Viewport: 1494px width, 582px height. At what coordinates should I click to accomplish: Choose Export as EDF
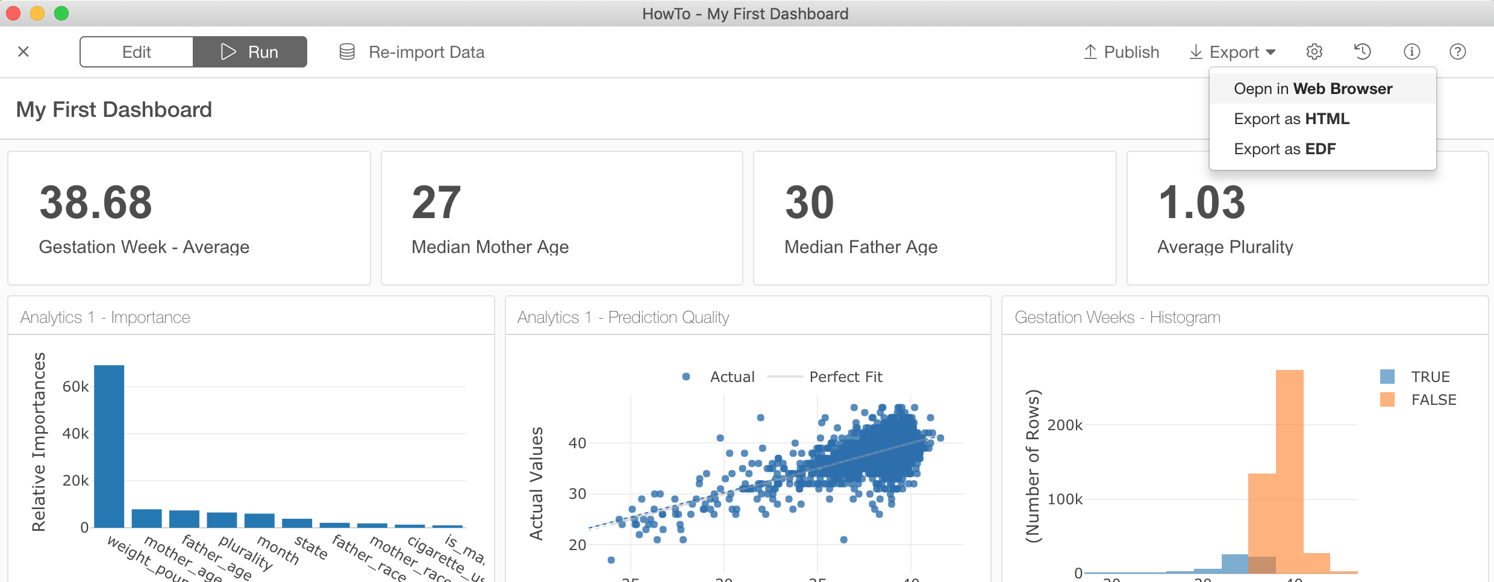1323,149
